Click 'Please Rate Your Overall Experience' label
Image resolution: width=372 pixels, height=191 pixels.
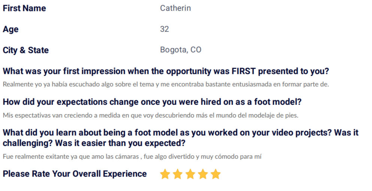75,174
